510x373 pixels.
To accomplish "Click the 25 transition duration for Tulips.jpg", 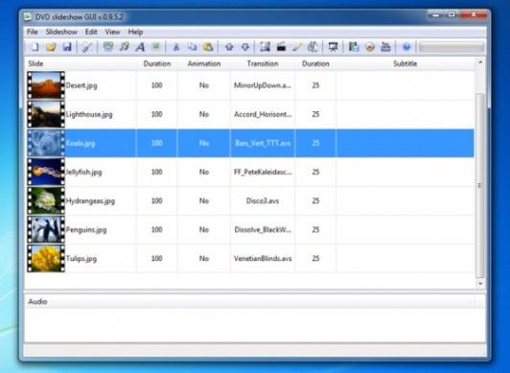I will pyautogui.click(x=315, y=259).
